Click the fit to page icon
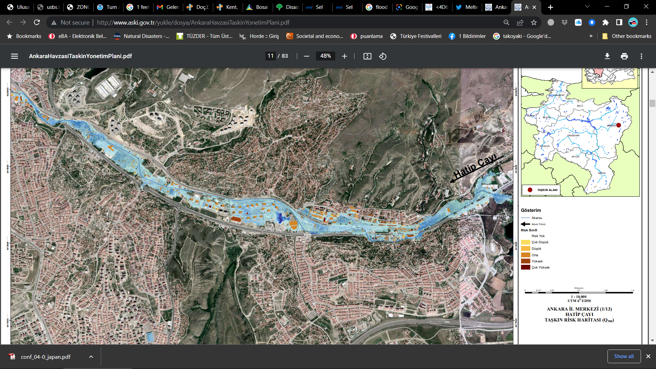The width and height of the screenshot is (656, 369). (x=367, y=56)
